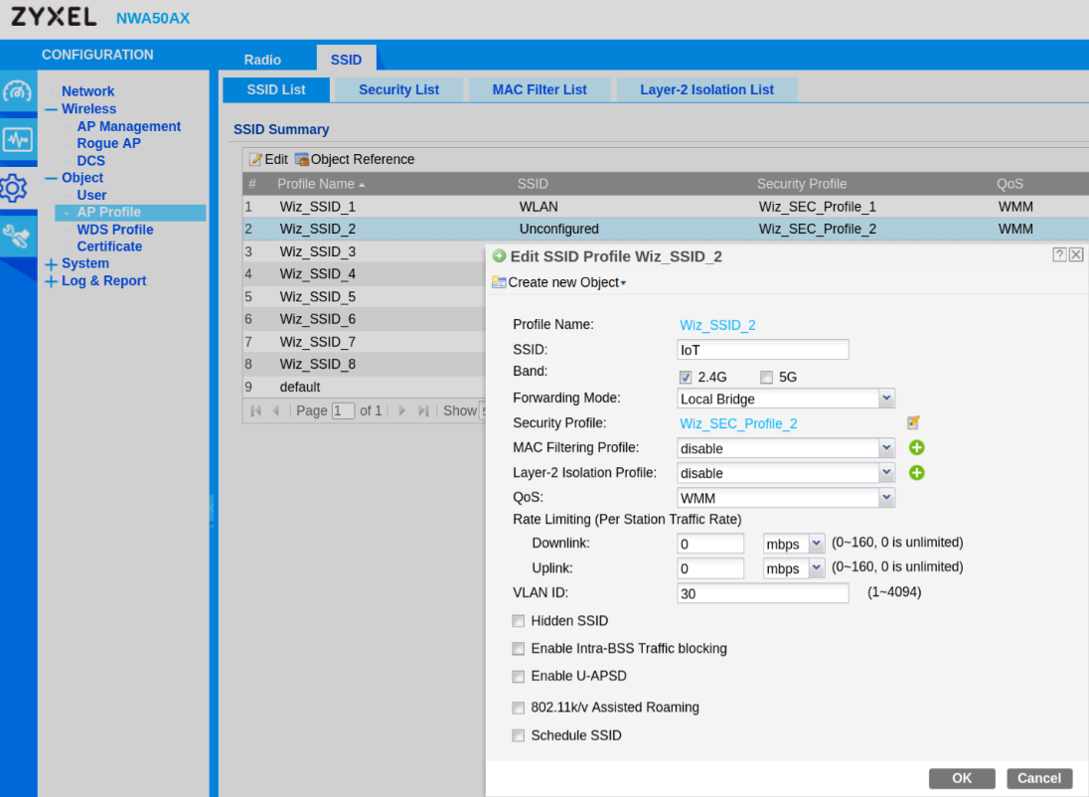Viewport: 1089px width, 797px height.
Task: Switch to the MAC Filter List tab
Action: coord(540,89)
